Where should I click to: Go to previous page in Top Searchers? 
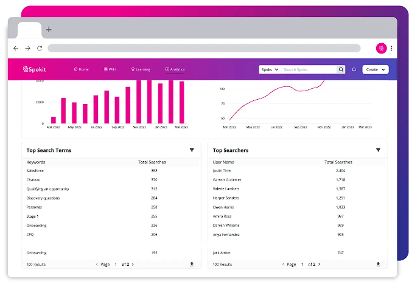pyautogui.click(x=283, y=265)
